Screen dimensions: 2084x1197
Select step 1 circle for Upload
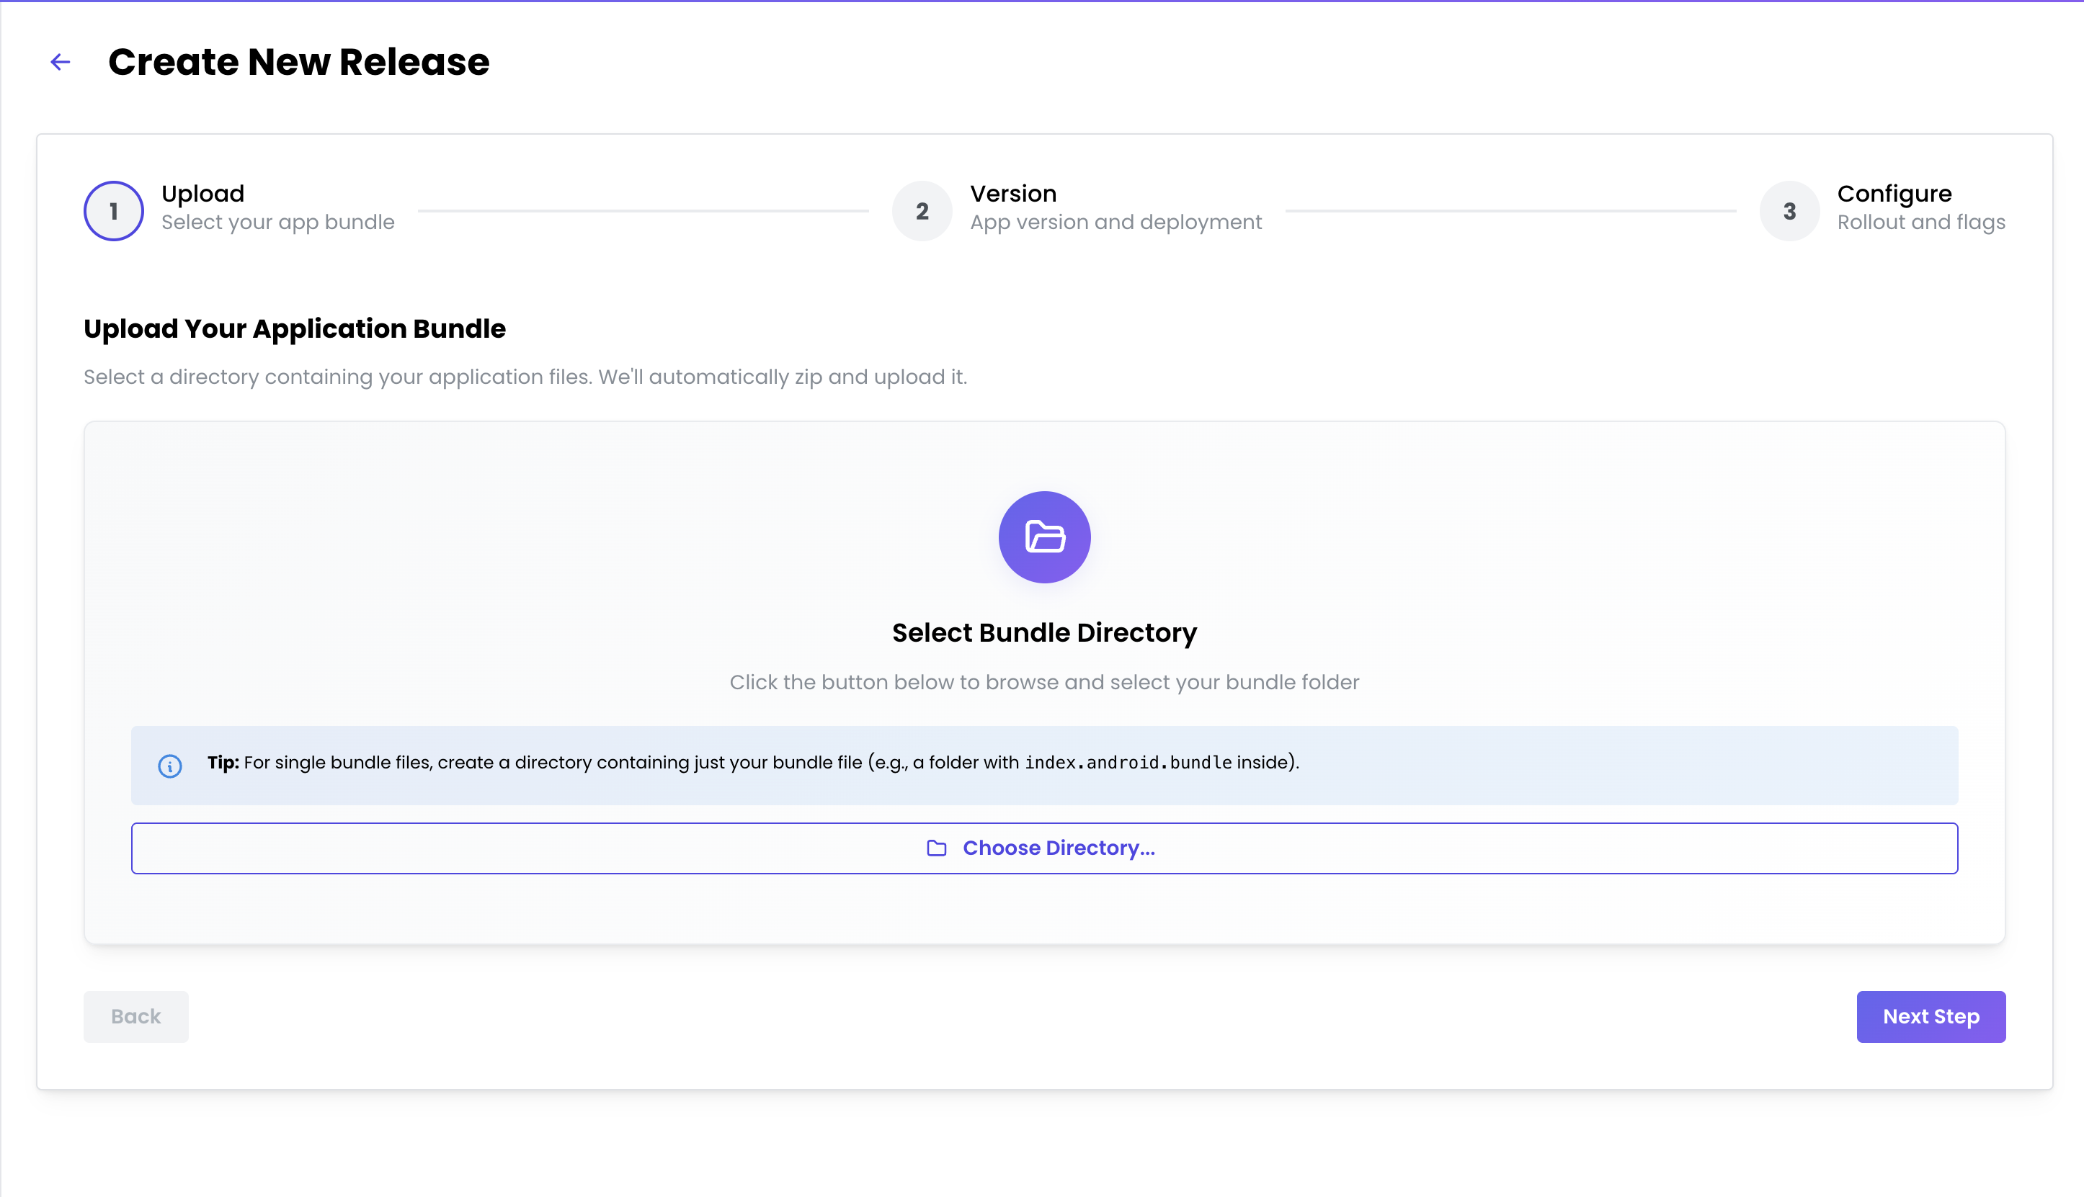coord(113,210)
